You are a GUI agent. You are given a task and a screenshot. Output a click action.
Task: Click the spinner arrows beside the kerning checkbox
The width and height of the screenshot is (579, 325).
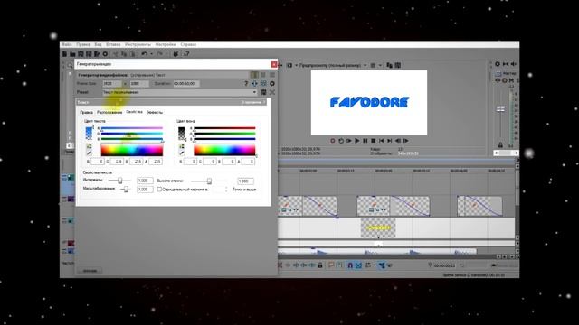pyautogui.click(x=226, y=190)
